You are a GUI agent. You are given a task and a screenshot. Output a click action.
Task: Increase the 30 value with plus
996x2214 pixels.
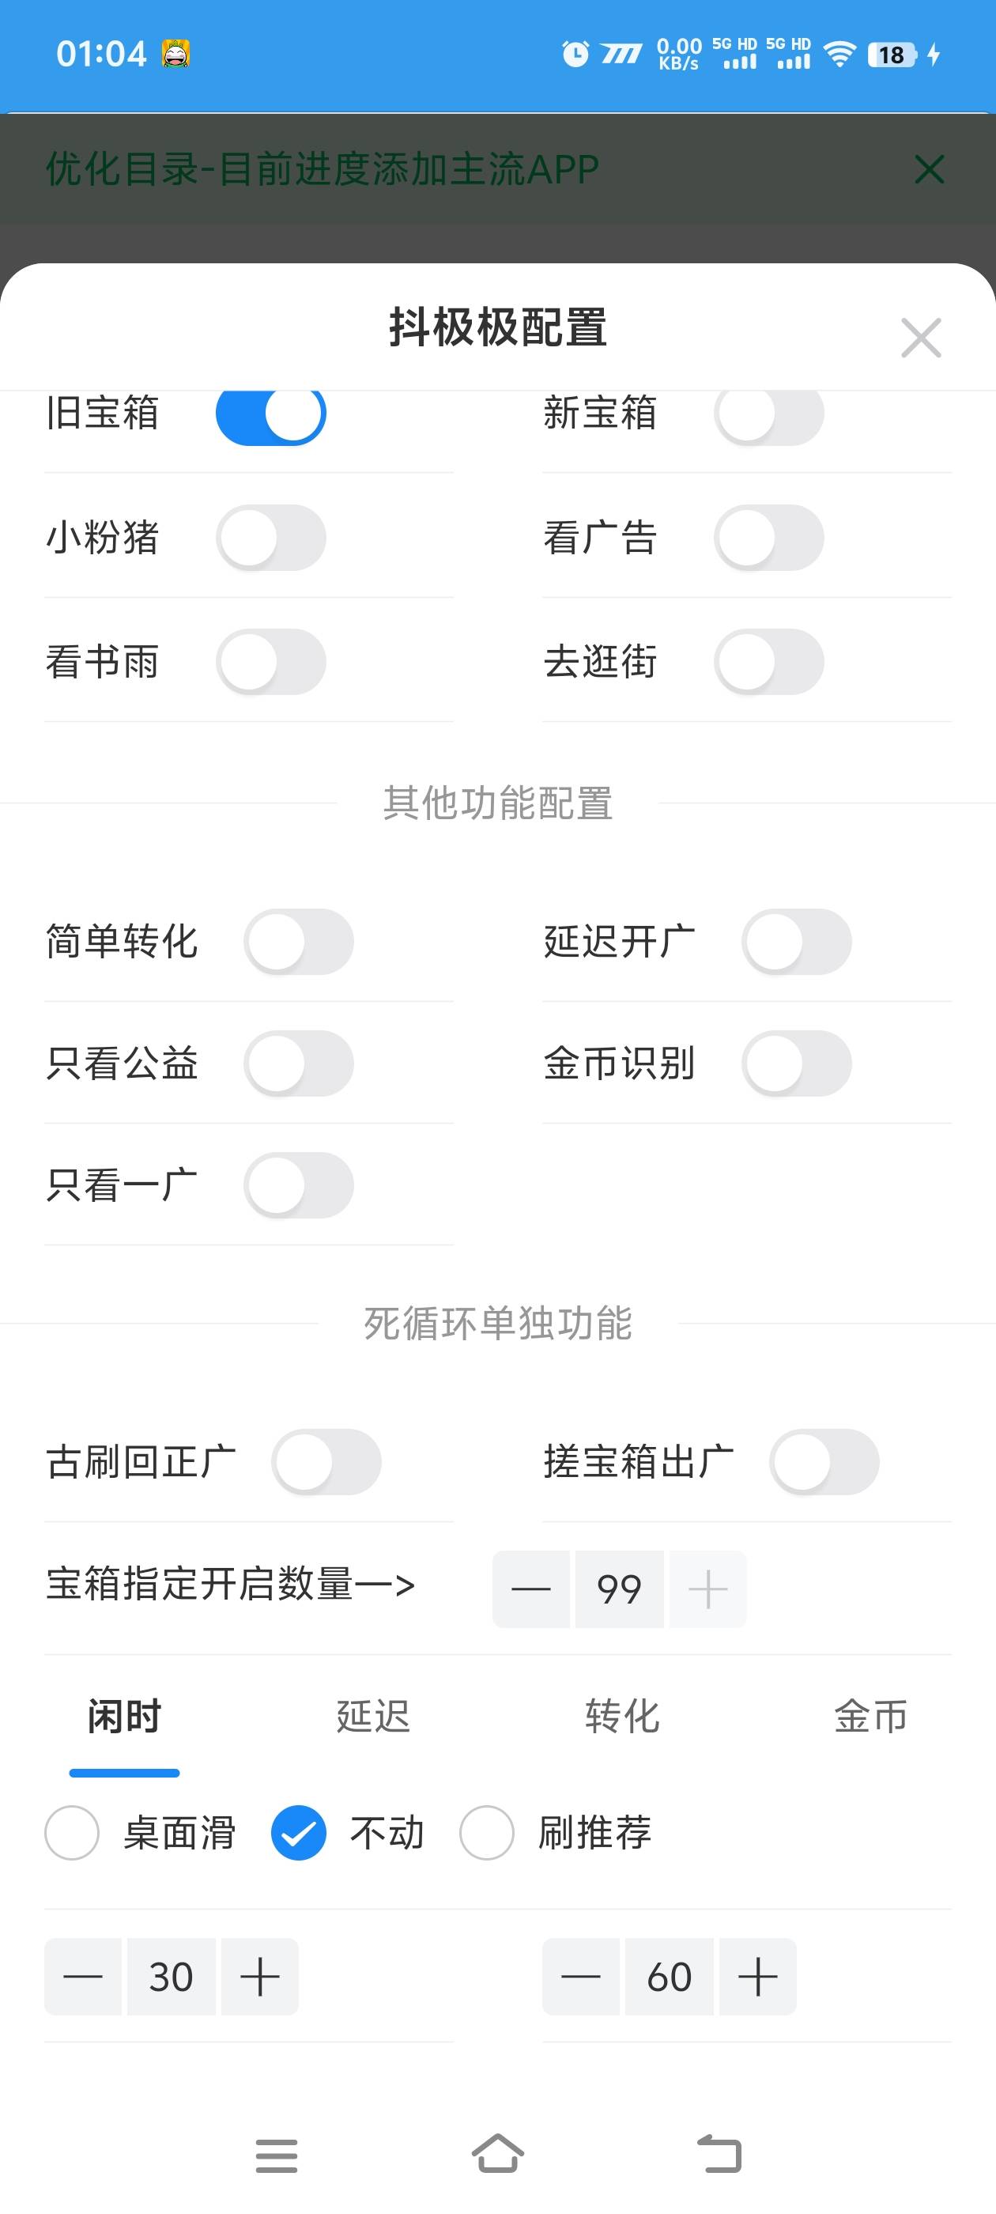click(x=259, y=1977)
